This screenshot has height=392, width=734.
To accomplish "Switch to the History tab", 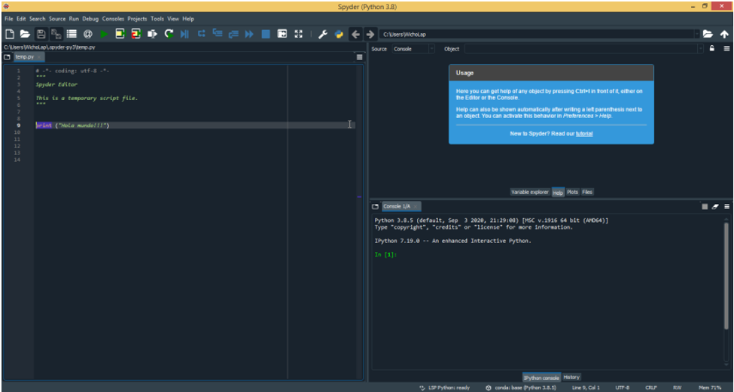I will [571, 377].
